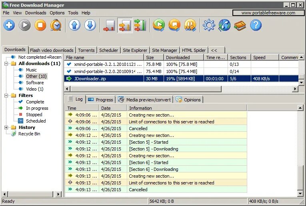The width and height of the screenshot is (306, 206).
Task: Open the Recycle Bin item
Action: click(x=29, y=134)
